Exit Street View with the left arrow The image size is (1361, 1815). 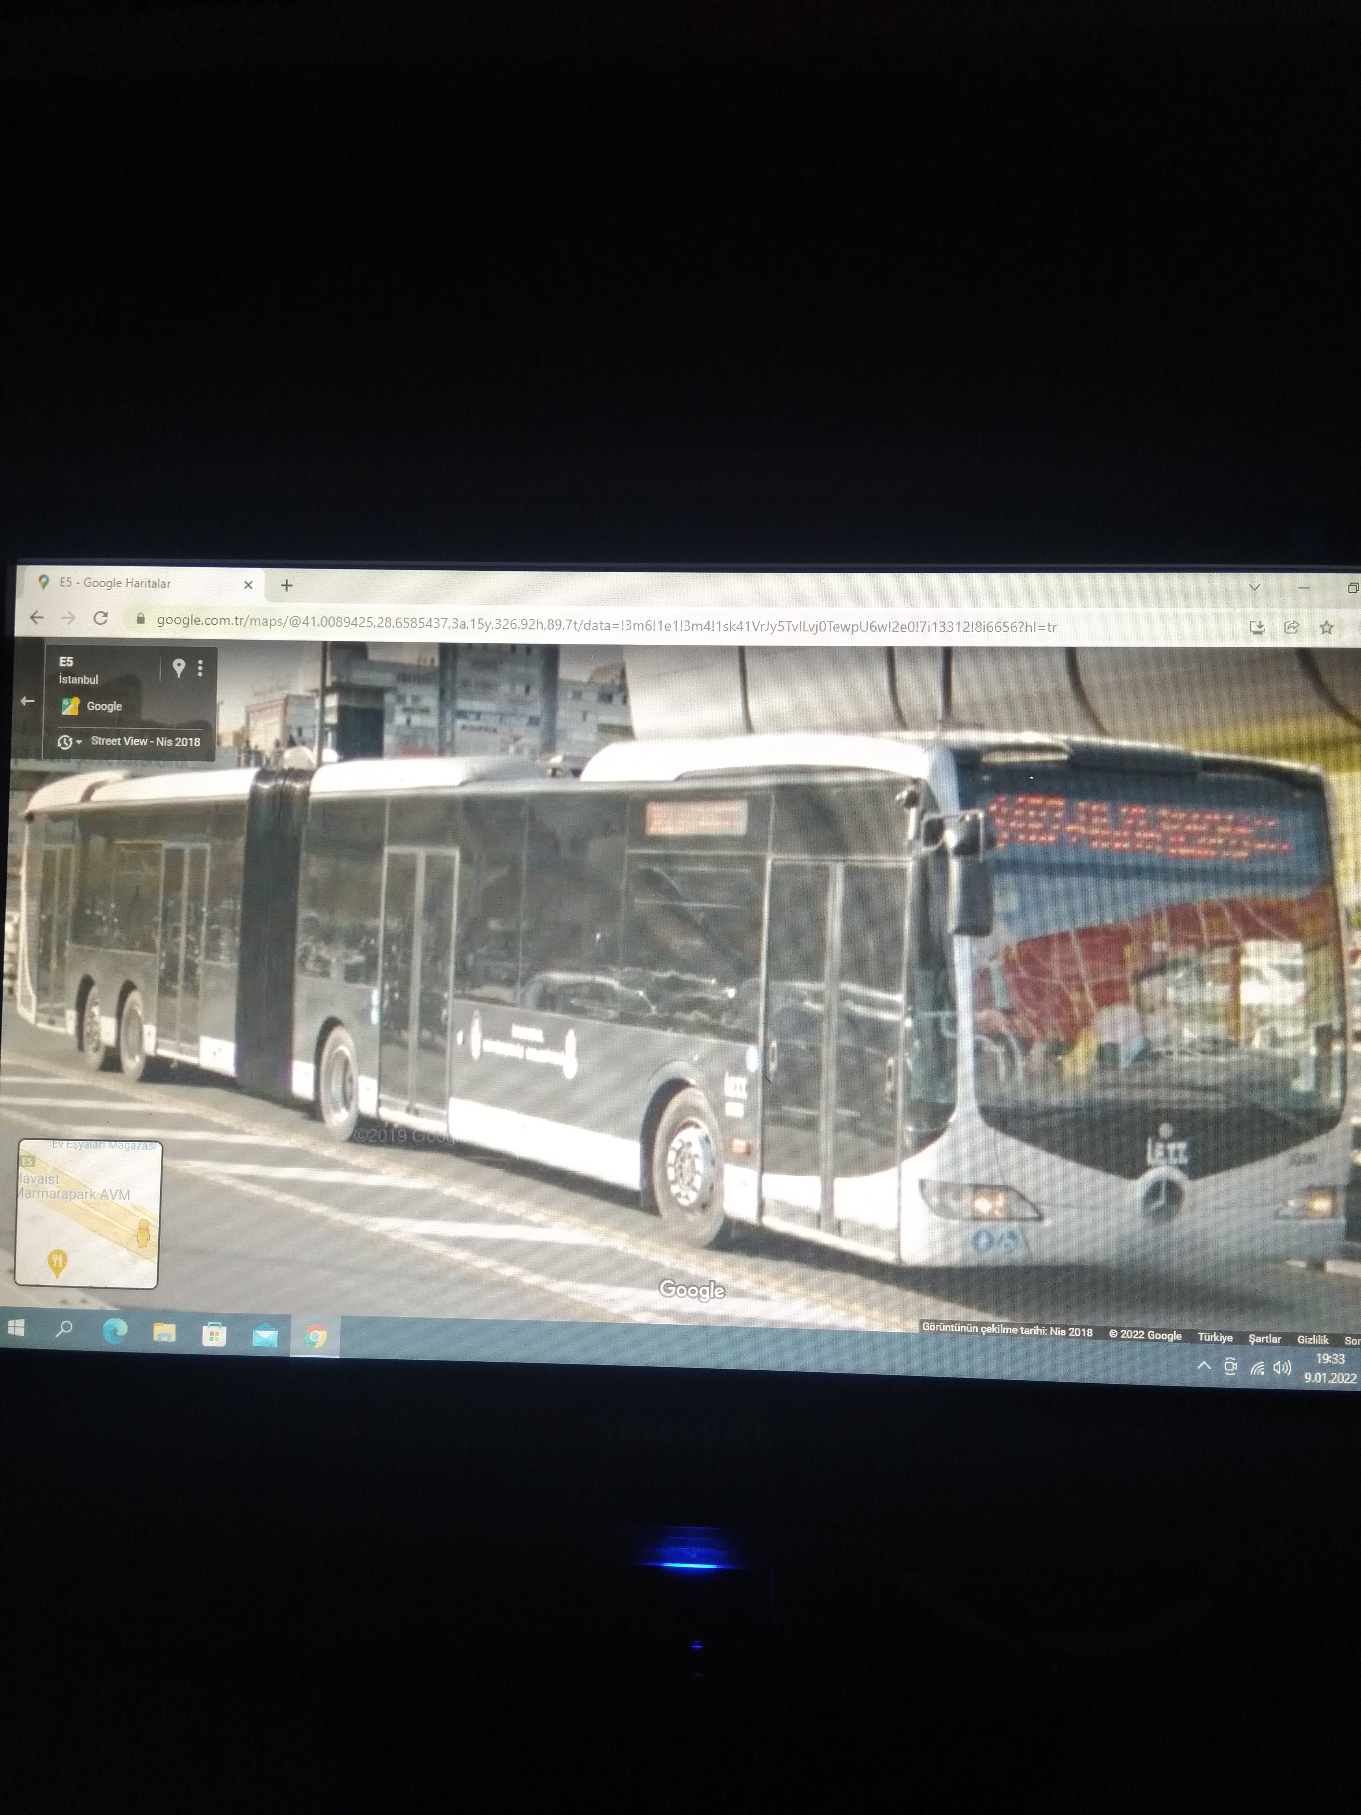pyautogui.click(x=27, y=701)
